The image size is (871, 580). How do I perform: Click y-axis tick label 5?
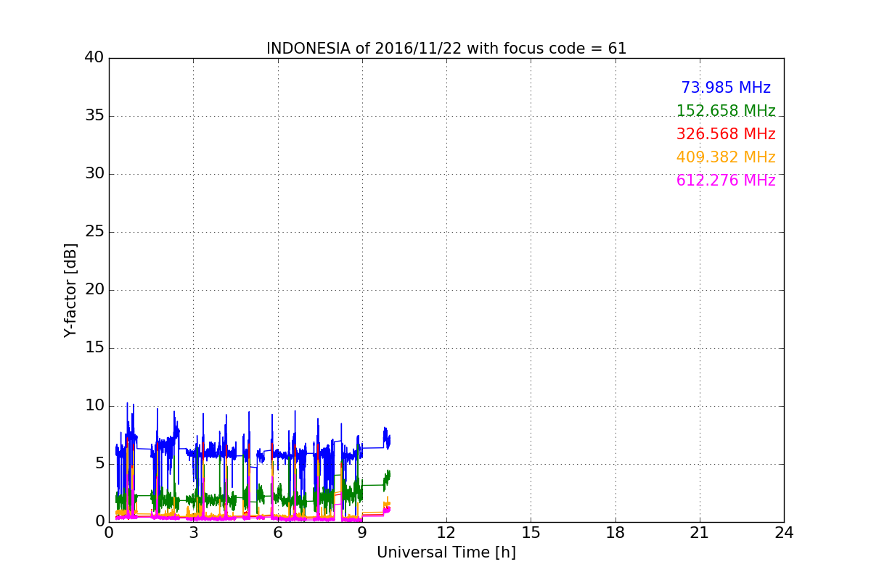(99, 464)
